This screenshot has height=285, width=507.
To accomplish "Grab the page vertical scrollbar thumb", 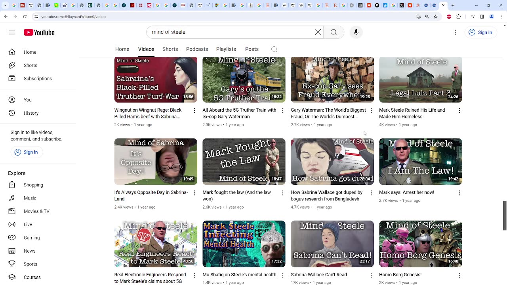I will 505,215.
